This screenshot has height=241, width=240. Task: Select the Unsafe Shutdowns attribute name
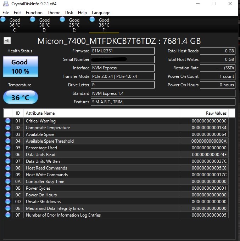pyautogui.click(x=43, y=202)
